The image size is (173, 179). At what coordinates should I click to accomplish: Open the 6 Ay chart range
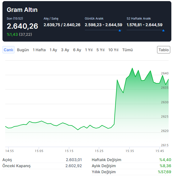pyautogui.click(x=77, y=50)
